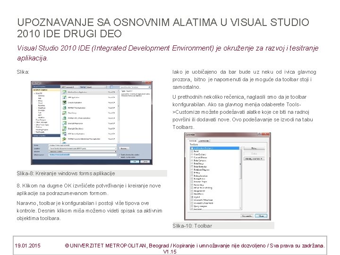Select the WCF Service Application template icon
This screenshot has height=255, width=340.
[64, 134]
